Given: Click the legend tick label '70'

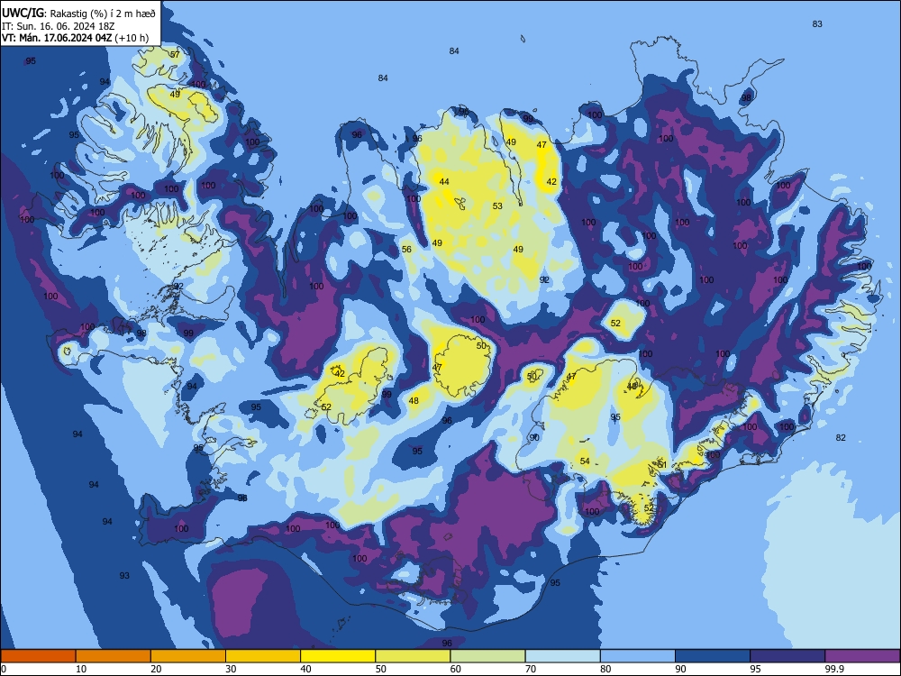Looking at the screenshot, I should (531, 669).
